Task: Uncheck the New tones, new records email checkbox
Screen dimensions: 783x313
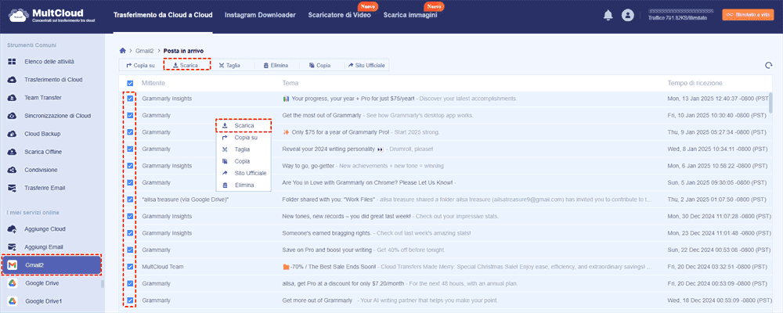Action: click(130, 216)
